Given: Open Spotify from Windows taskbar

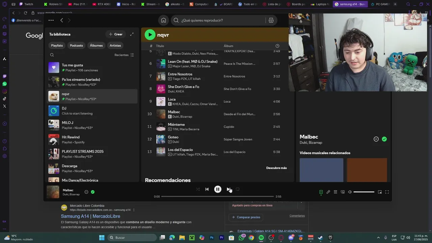Looking at the screenshot, I should [x=261, y=238].
